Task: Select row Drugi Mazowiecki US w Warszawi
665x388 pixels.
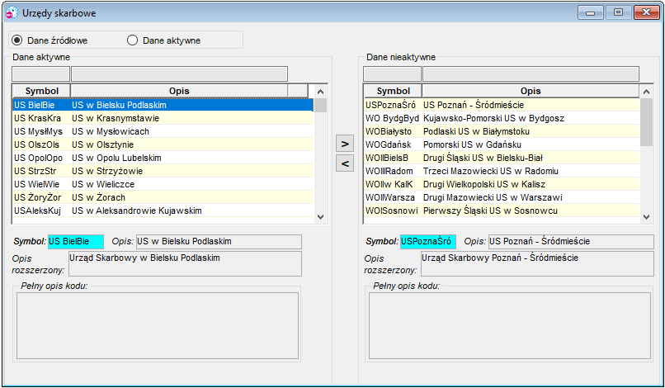Action: 502,197
